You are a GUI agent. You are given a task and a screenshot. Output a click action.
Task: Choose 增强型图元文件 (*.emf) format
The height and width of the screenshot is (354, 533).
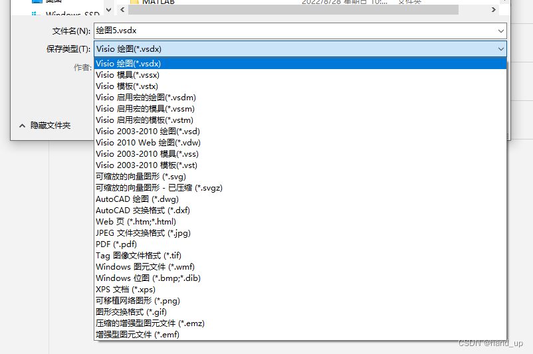click(300, 334)
